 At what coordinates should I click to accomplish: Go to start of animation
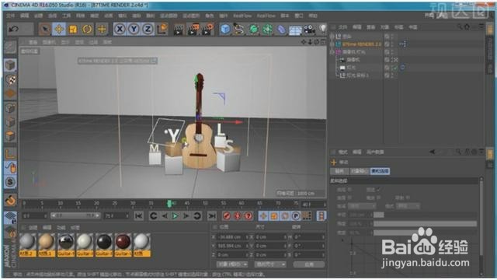point(138,216)
